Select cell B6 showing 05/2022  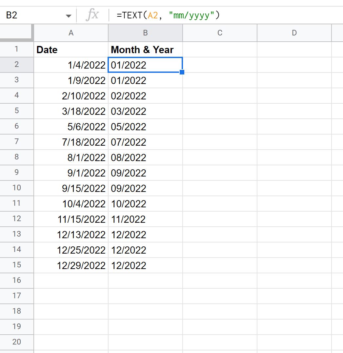pyautogui.click(x=145, y=127)
